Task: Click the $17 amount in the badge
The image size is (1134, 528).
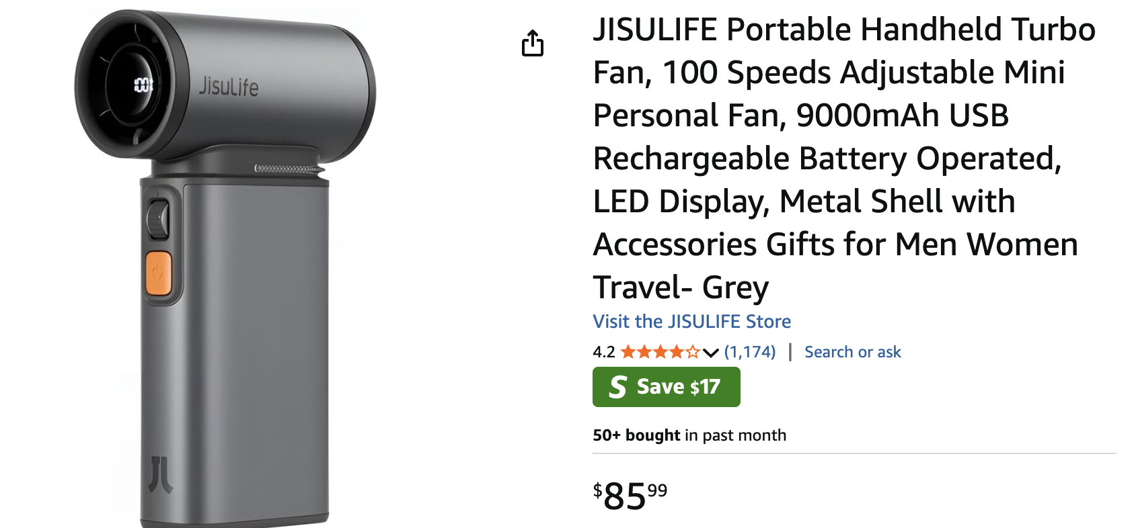Action: coord(705,387)
